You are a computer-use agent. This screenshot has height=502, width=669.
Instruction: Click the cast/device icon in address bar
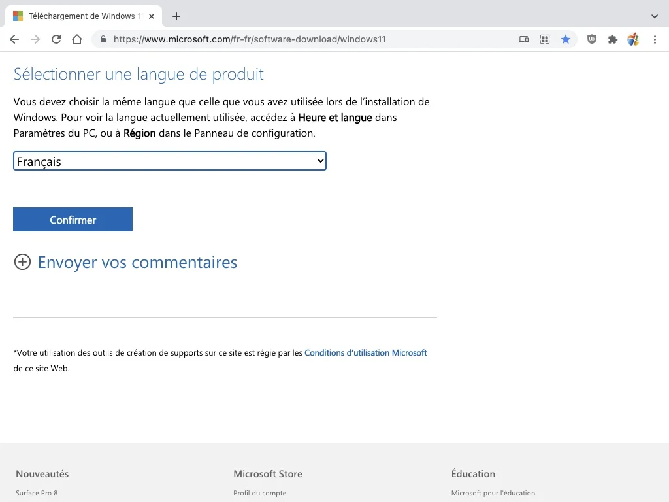523,39
